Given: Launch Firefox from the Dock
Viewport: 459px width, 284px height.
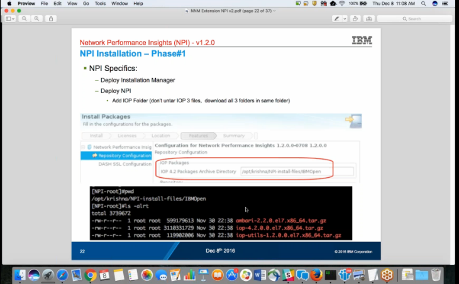Looking at the screenshot, I should (316, 275).
